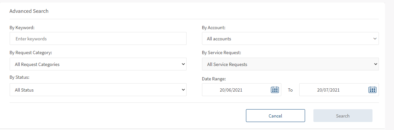Click the arrow on Request Category dropdown
Image resolution: width=394 pixels, height=130 pixels.
[183, 64]
